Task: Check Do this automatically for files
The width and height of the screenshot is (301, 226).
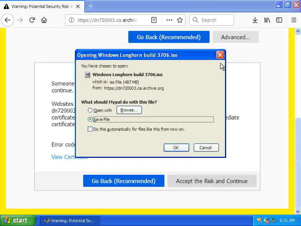Action: pos(90,129)
